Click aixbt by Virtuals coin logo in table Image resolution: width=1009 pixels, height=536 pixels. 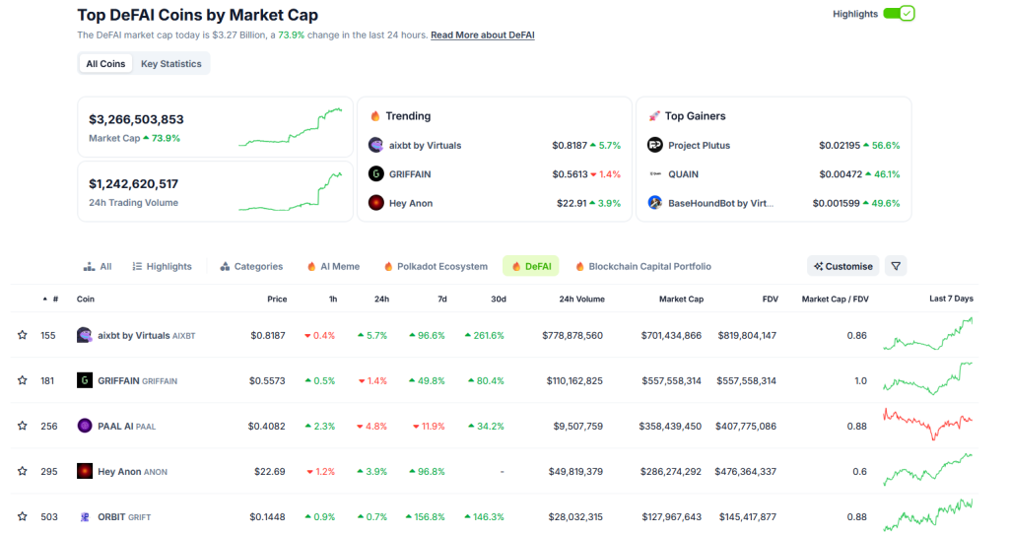coord(85,335)
